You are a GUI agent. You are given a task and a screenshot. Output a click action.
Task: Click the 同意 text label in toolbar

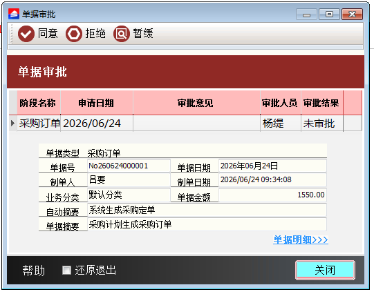(x=48, y=33)
